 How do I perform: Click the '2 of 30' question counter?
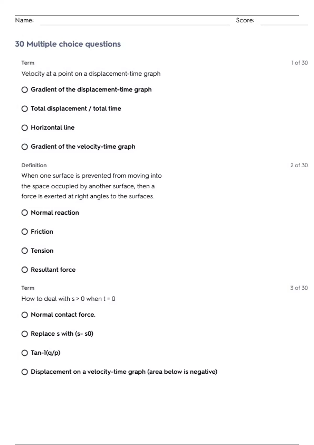299,165
